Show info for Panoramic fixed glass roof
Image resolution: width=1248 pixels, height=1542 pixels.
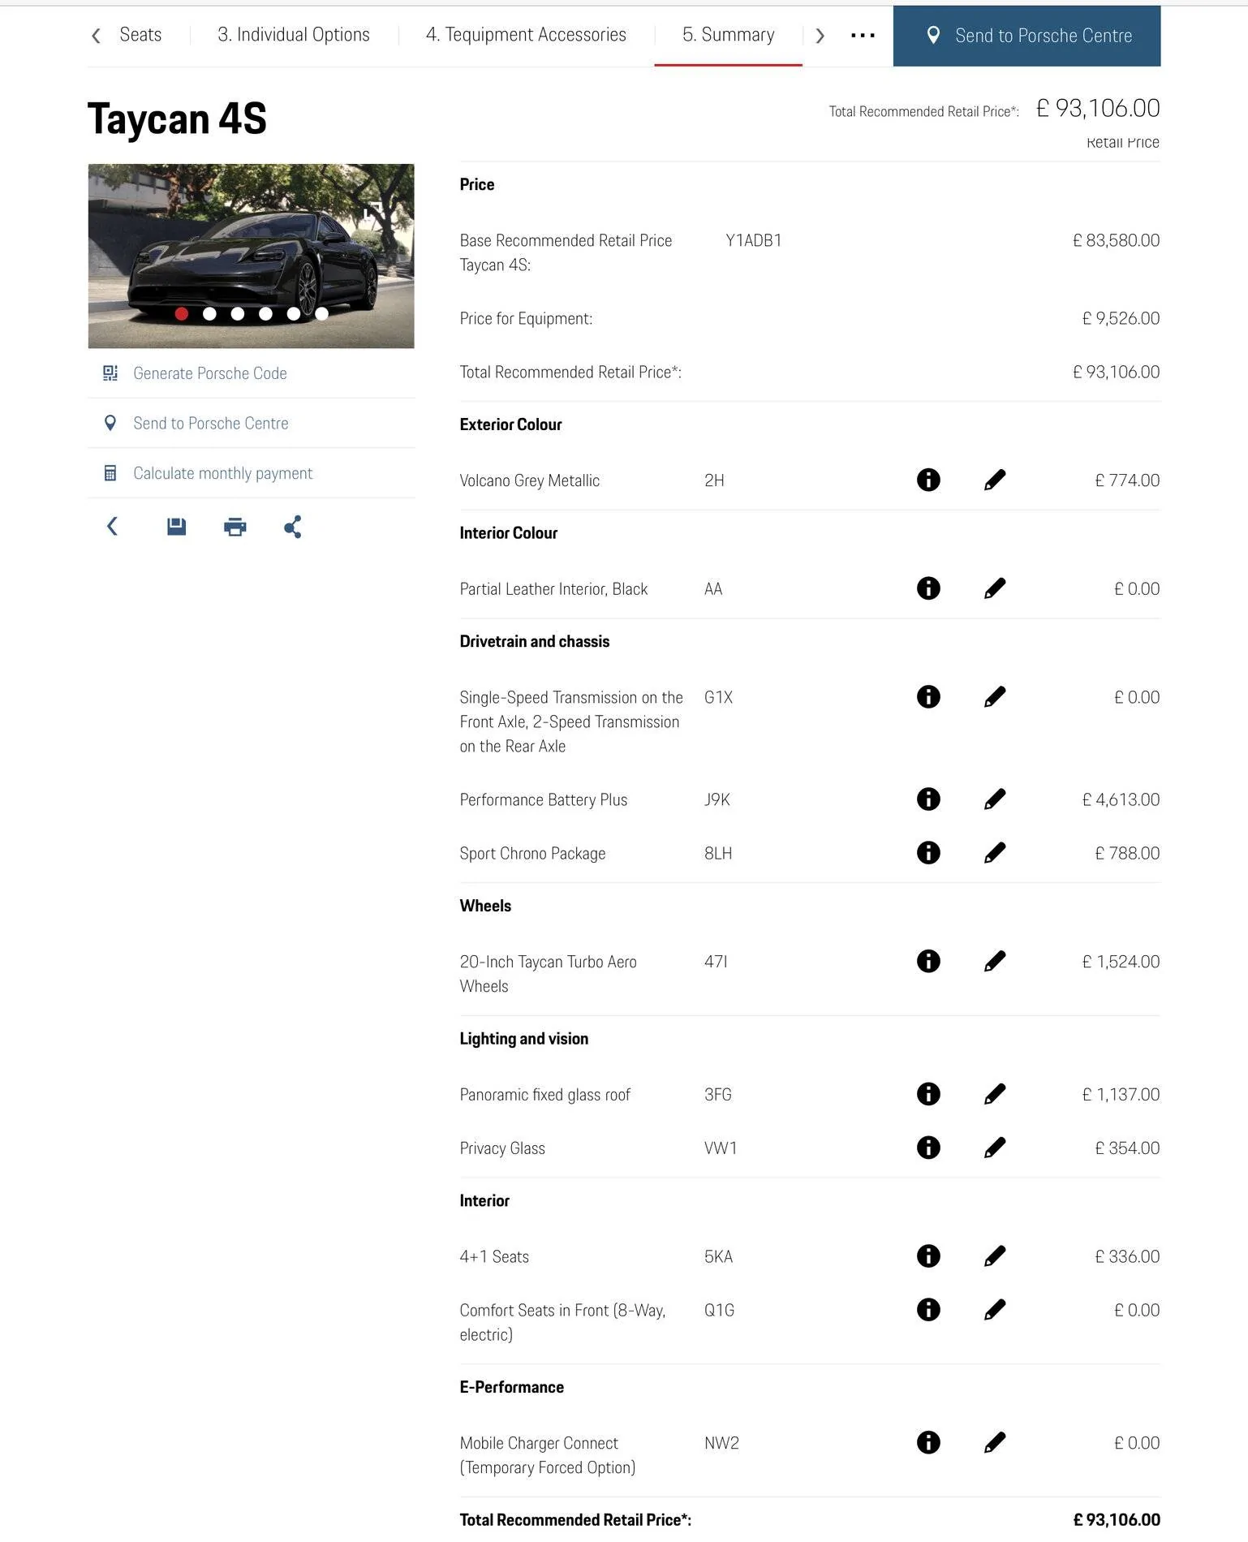pyautogui.click(x=928, y=1094)
